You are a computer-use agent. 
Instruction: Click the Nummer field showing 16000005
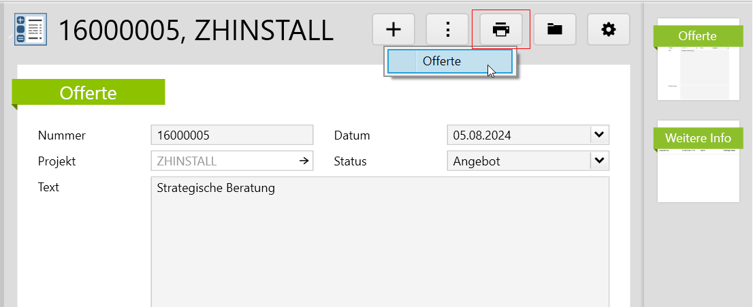[231, 135]
